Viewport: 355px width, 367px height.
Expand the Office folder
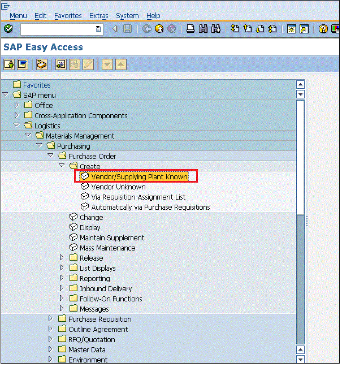point(16,105)
